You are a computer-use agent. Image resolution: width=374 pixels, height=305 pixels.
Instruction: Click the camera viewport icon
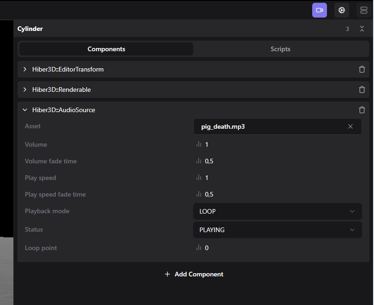pos(319,10)
